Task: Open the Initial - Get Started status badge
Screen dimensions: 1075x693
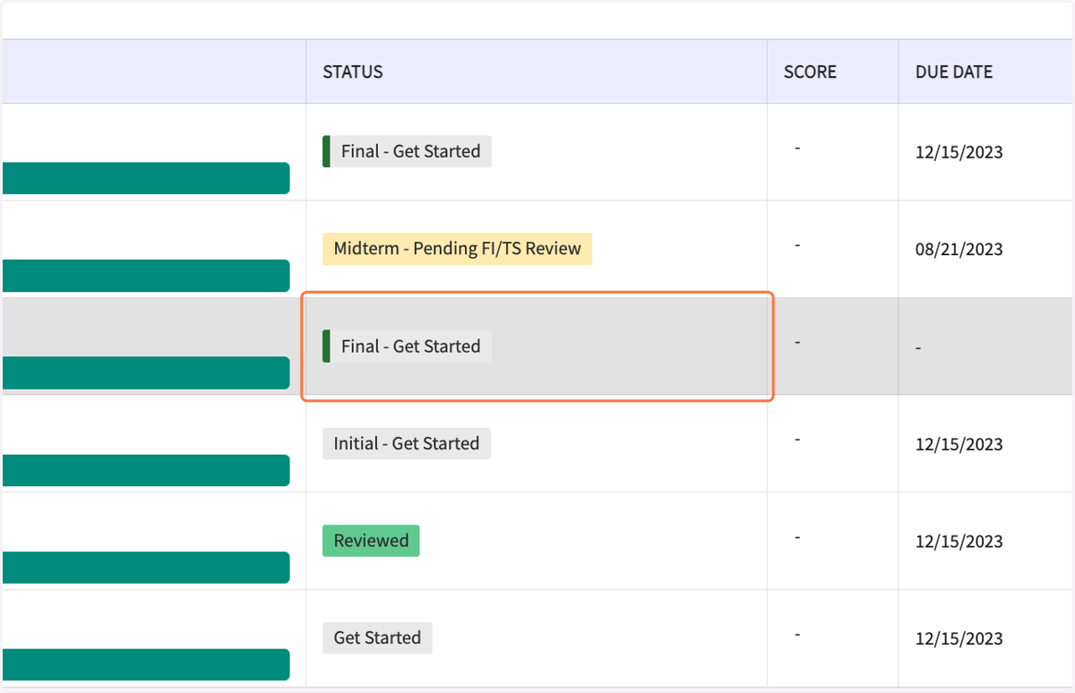Action: point(407,443)
